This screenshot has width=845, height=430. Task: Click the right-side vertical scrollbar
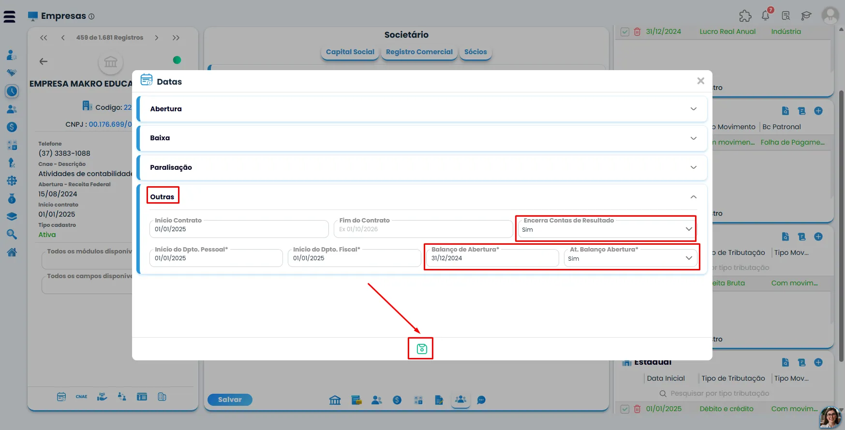click(841, 226)
